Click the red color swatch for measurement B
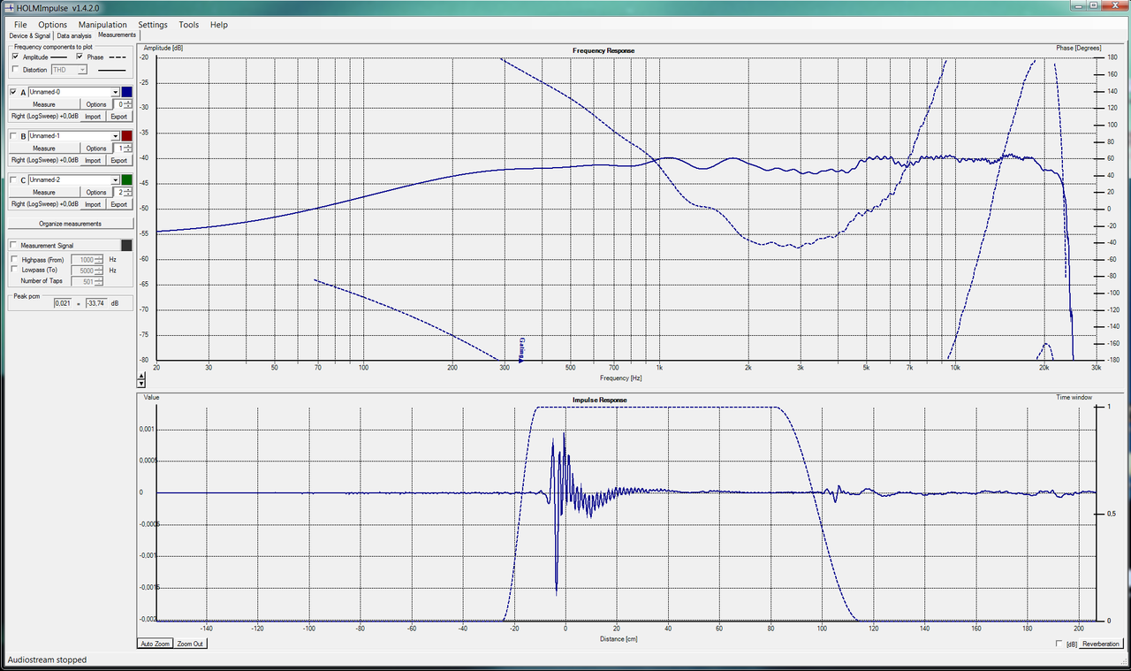Image resolution: width=1131 pixels, height=671 pixels. tap(126, 136)
